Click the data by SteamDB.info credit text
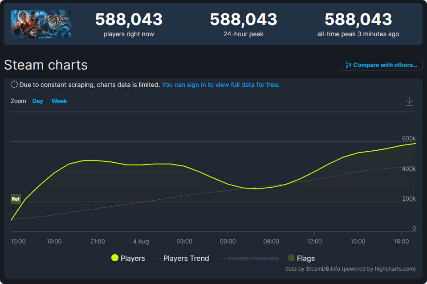Viewport: 427px width, 284px height. tap(350, 269)
